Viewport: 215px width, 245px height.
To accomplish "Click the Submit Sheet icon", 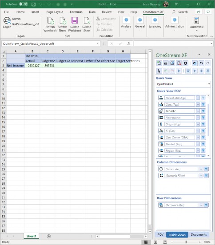I will 87,21.
